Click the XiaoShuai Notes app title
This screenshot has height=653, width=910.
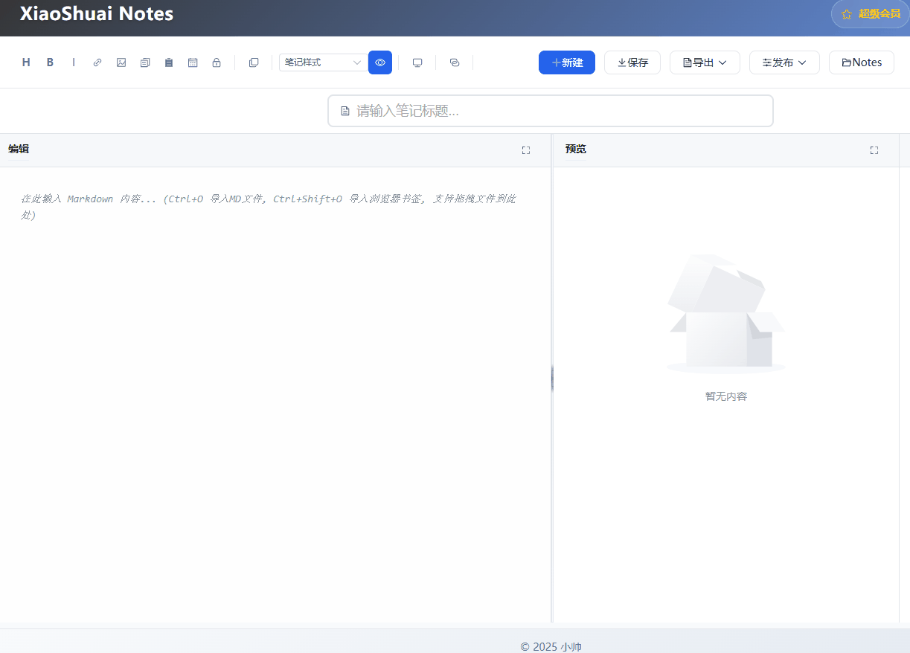[x=97, y=13]
